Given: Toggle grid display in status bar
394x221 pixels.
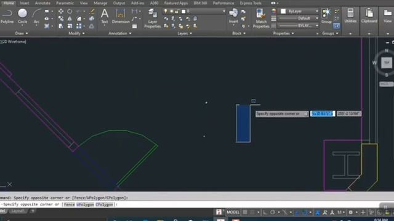Looking at the screenshot, I should 245,212.
